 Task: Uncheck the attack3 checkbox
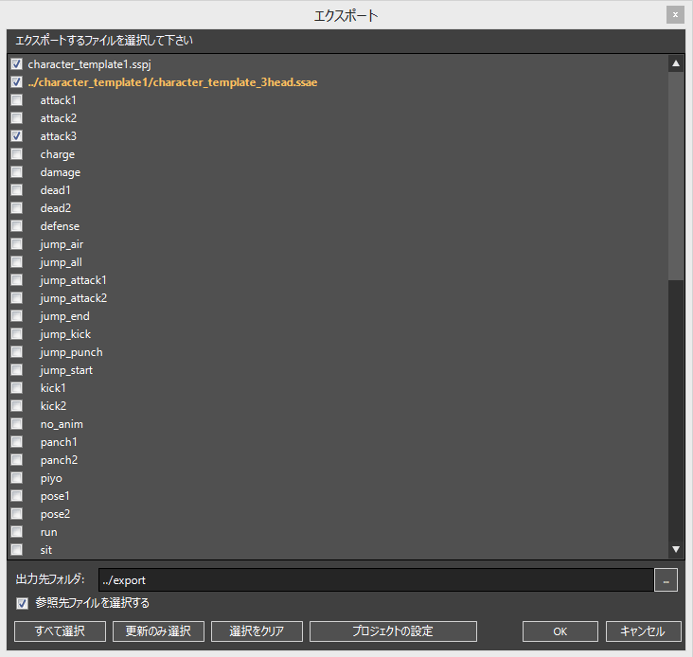(17, 136)
